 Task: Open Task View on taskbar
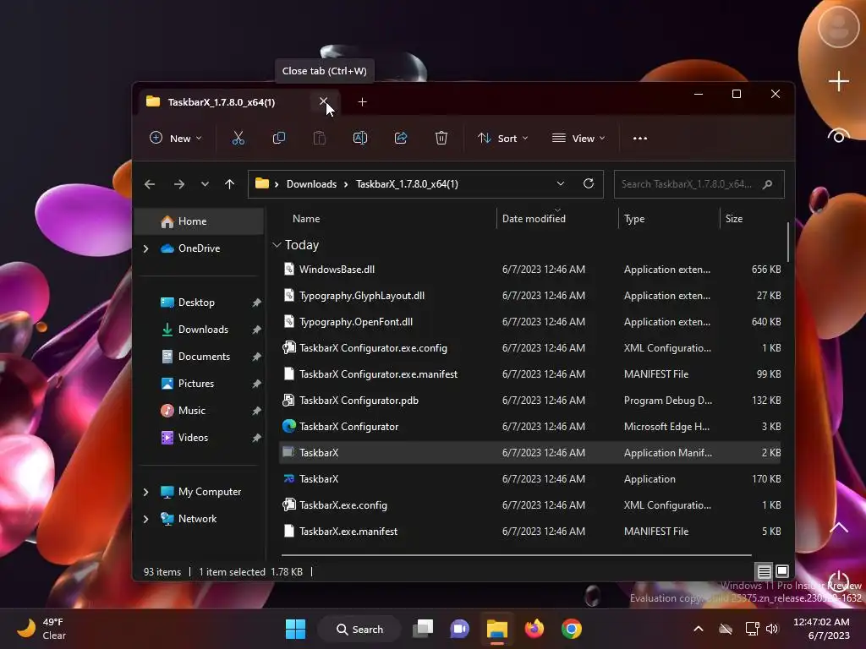[x=423, y=629]
